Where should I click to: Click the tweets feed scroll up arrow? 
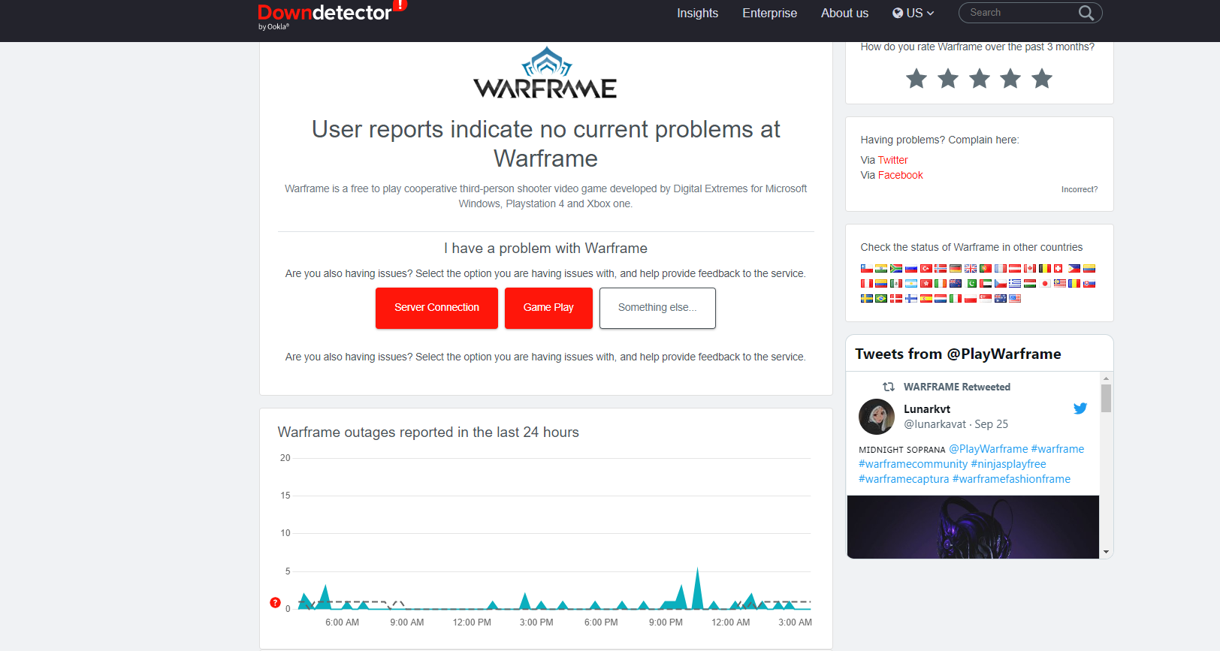(x=1106, y=378)
